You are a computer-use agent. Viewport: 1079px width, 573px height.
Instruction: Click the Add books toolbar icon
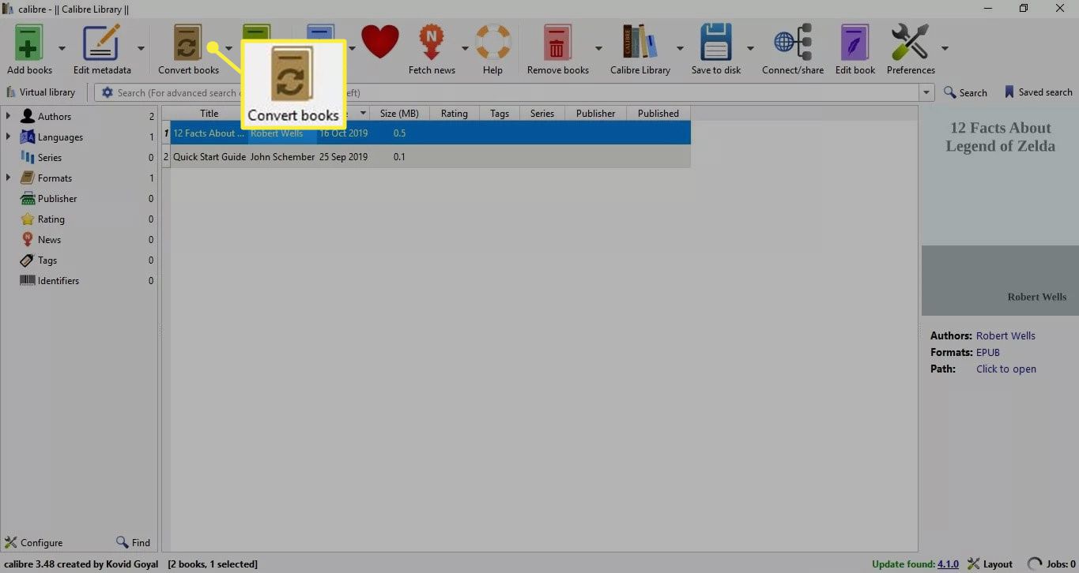coord(29,42)
